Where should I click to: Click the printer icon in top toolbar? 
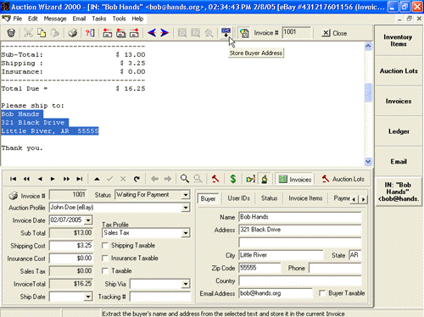[x=73, y=33]
